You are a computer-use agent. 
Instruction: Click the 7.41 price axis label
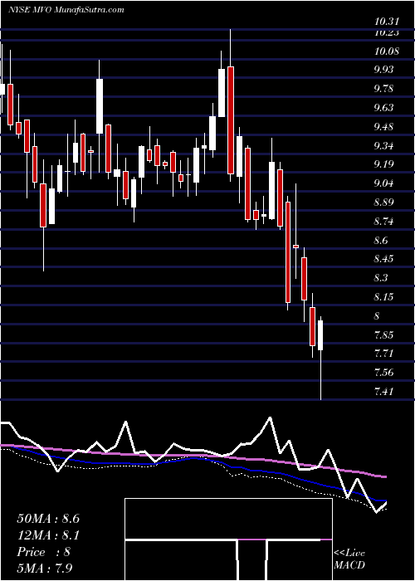(x=383, y=392)
